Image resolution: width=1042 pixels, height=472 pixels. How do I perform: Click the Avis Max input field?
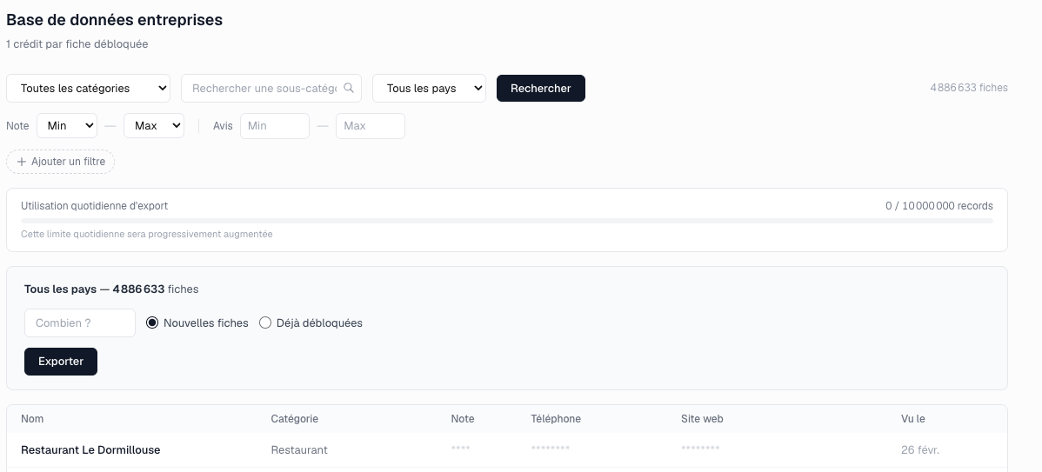[370, 125]
